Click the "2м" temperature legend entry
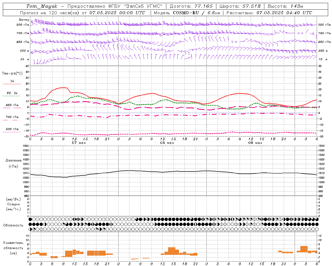Image resolution: width=332 pixels, height=266 pixels. pyautogui.click(x=12, y=81)
